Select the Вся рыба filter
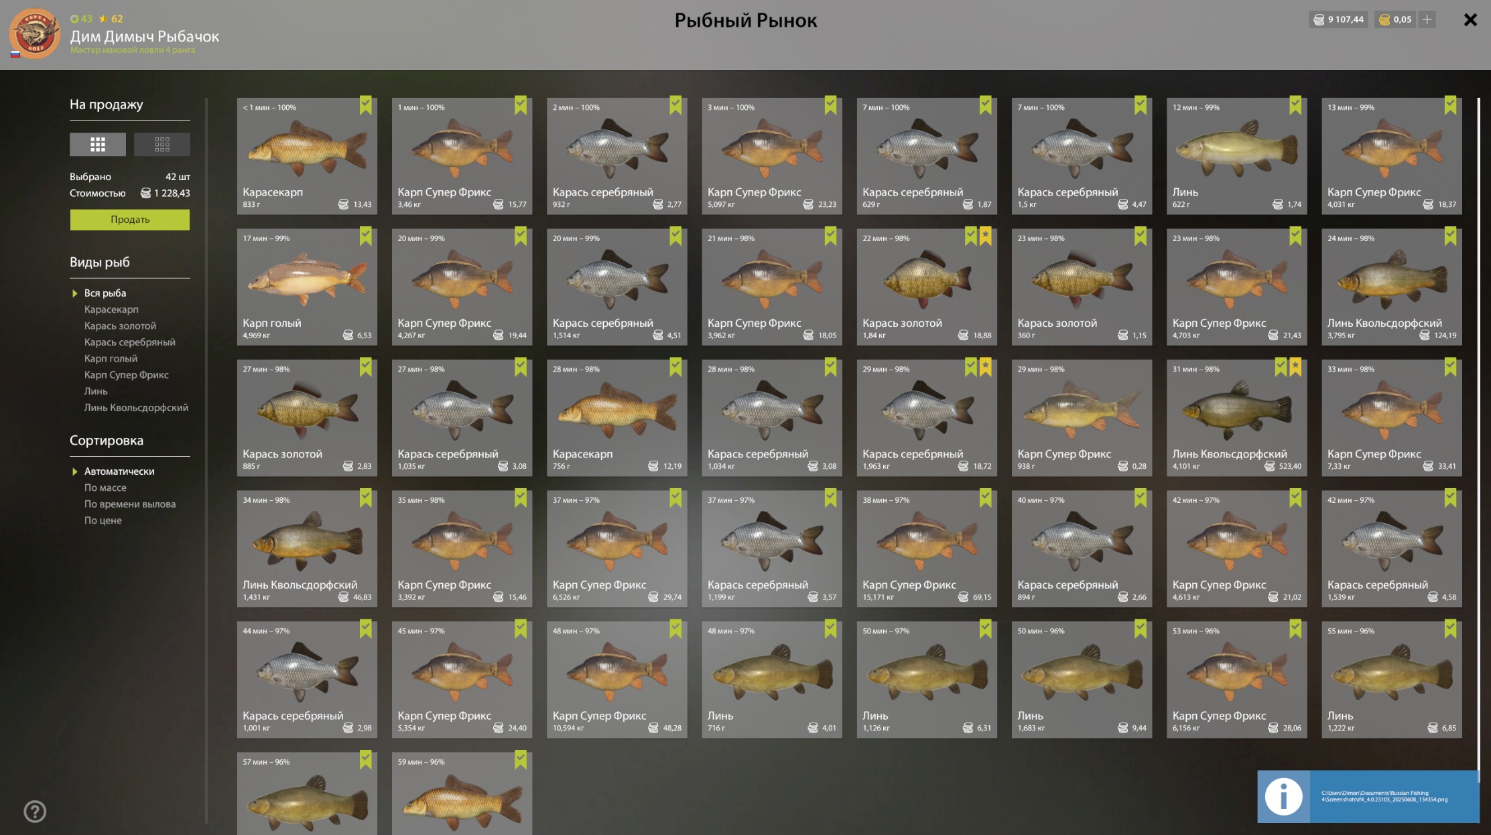 (x=105, y=293)
